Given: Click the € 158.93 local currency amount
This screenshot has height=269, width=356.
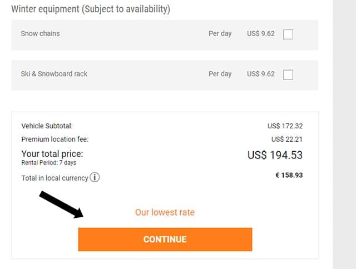Looking at the screenshot, I should (289, 175).
